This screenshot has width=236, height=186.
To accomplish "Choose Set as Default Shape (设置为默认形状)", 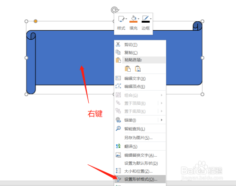I will click(x=140, y=163).
